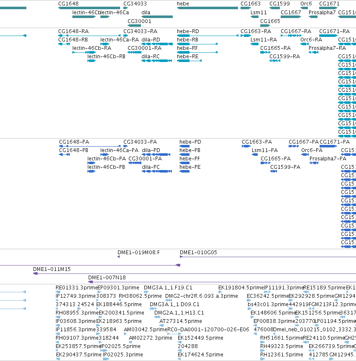Image resolution: width=356 pixels, height=361 pixels.
Task: Select protein Orc6-PA
Action: pos(312,150)
